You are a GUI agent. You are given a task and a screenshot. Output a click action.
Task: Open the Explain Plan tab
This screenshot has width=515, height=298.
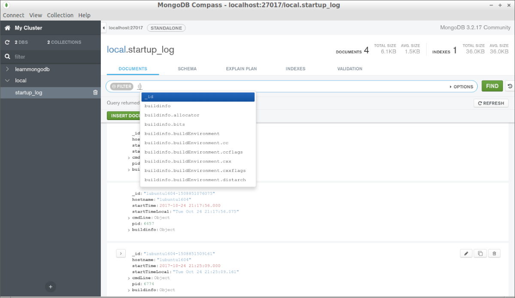(x=241, y=69)
